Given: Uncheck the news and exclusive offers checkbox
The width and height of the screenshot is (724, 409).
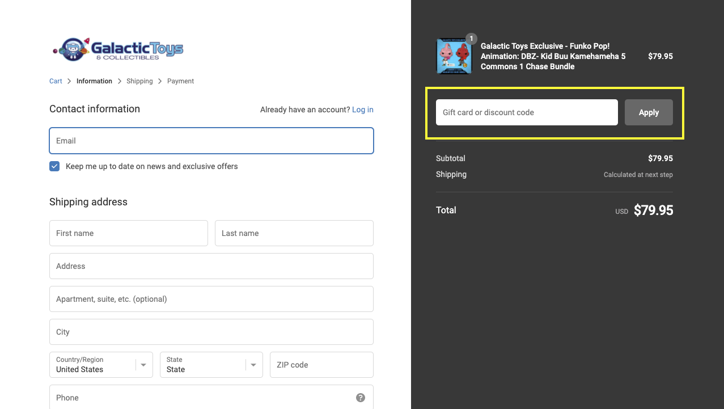Looking at the screenshot, I should (x=54, y=166).
